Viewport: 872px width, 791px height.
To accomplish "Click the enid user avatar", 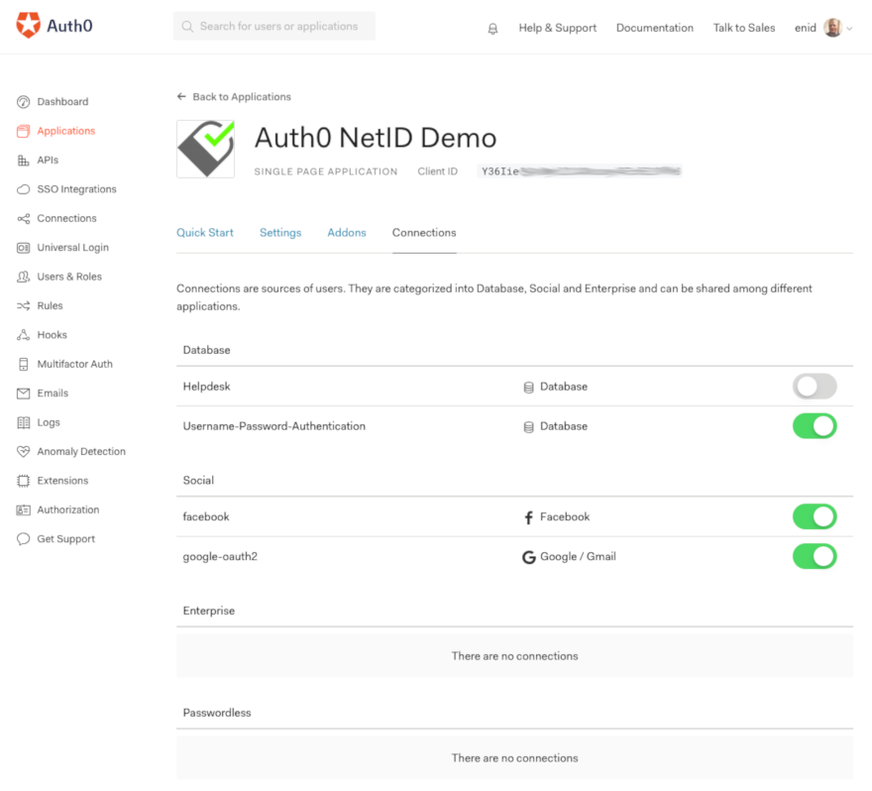I will (832, 27).
